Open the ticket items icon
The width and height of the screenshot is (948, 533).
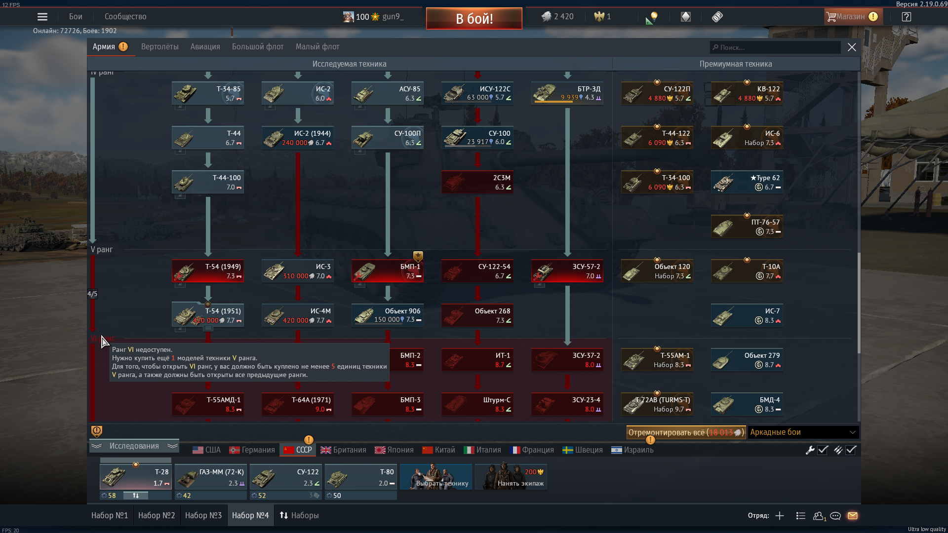click(717, 17)
